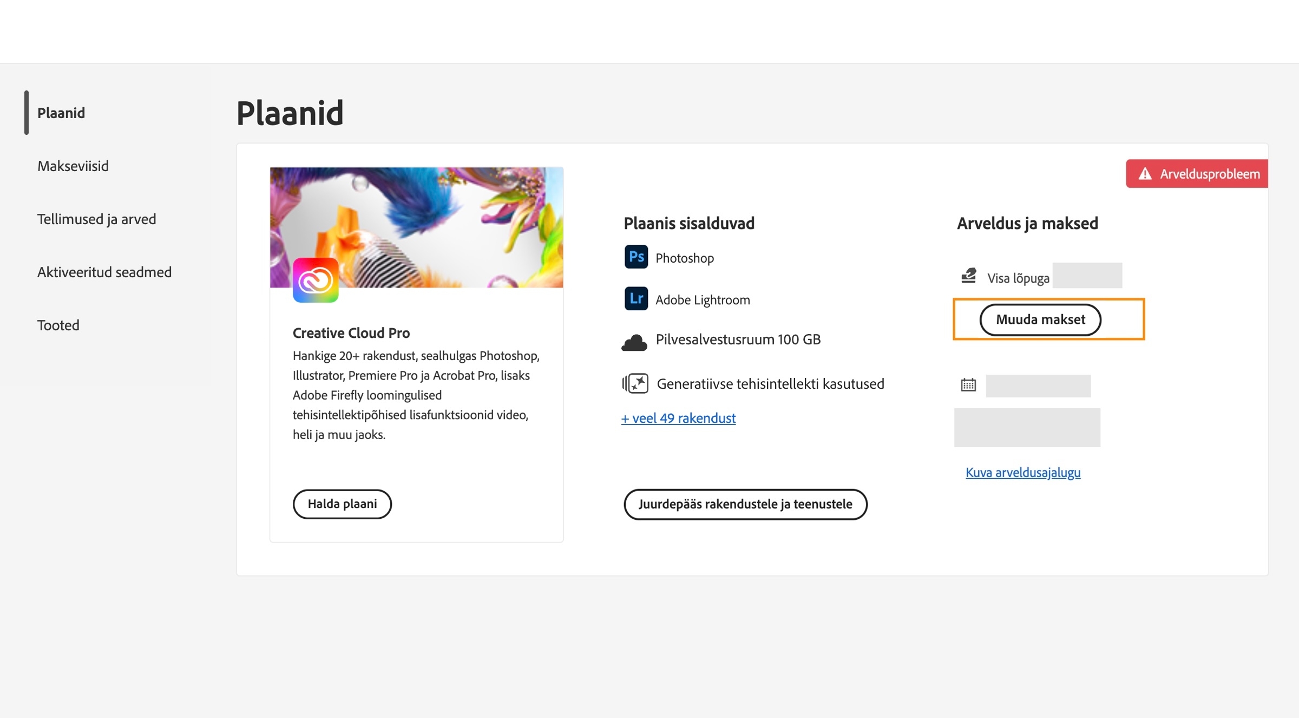
Task: Open Tellimused ja arved section
Action: pyautogui.click(x=96, y=219)
